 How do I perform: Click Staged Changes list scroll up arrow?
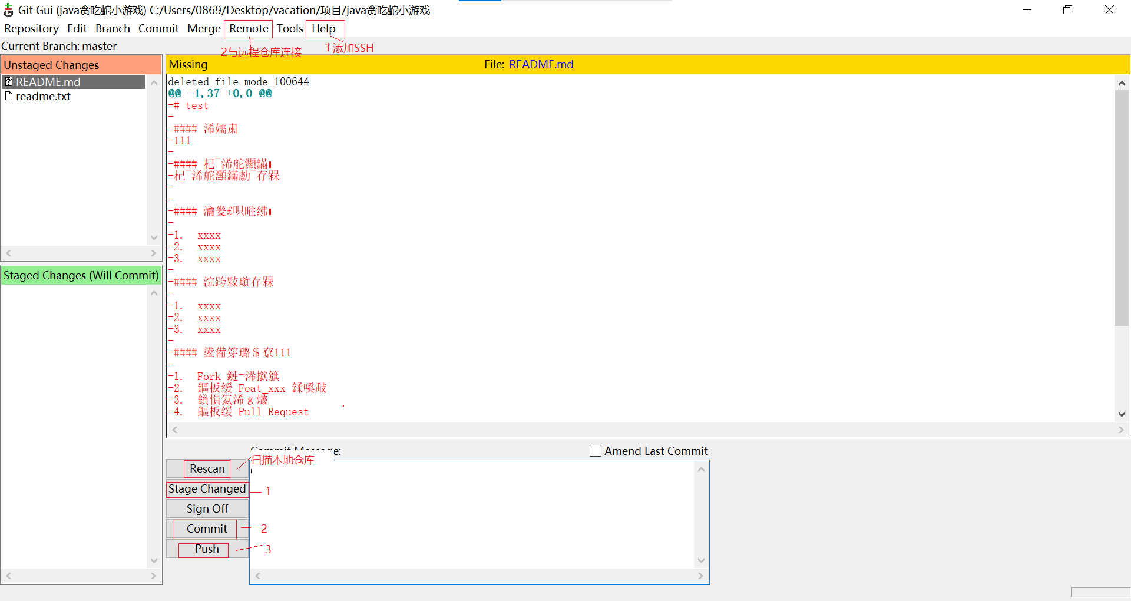[154, 293]
